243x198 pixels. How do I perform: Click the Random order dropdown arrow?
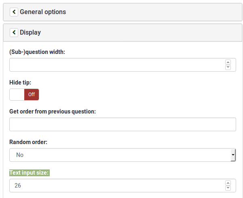(233, 155)
